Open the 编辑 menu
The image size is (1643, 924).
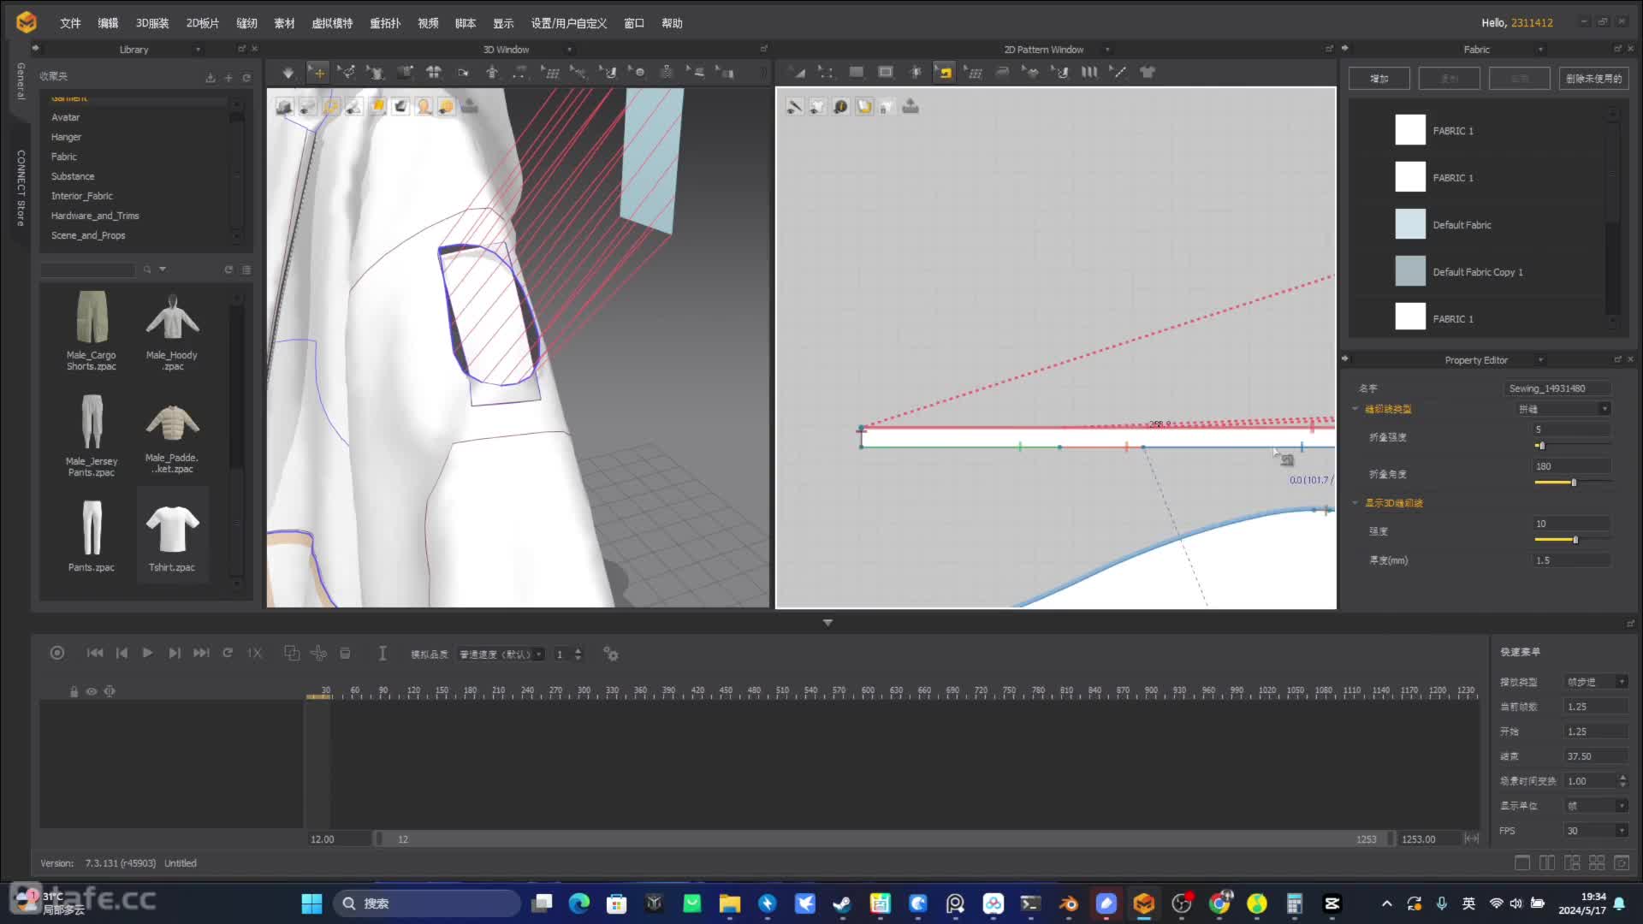[x=108, y=23]
